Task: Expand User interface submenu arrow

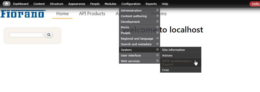Action: (x=157, y=55)
